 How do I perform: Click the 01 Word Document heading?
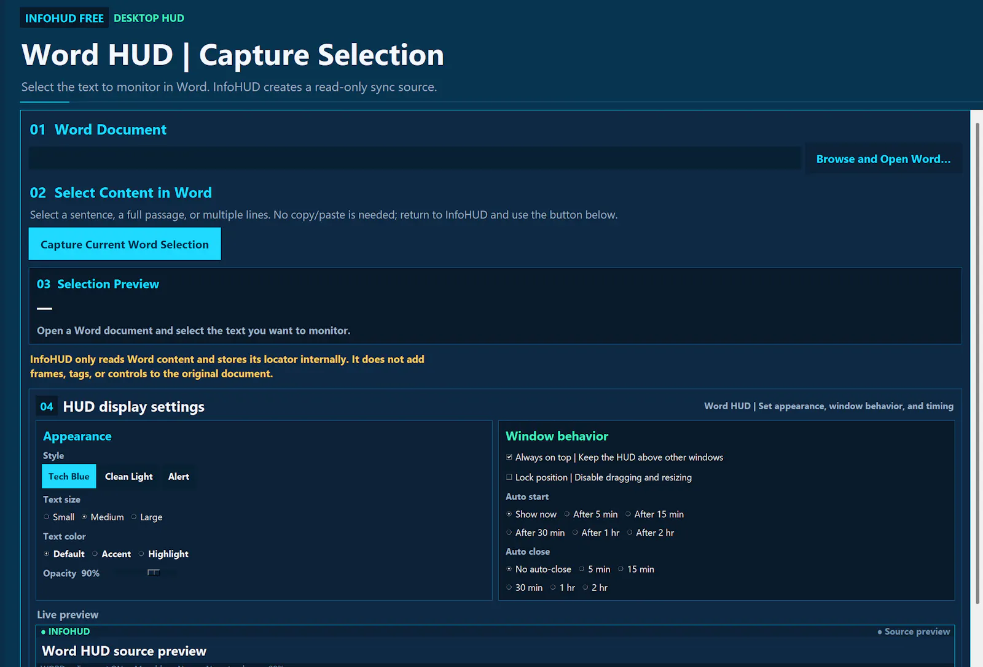(x=98, y=129)
